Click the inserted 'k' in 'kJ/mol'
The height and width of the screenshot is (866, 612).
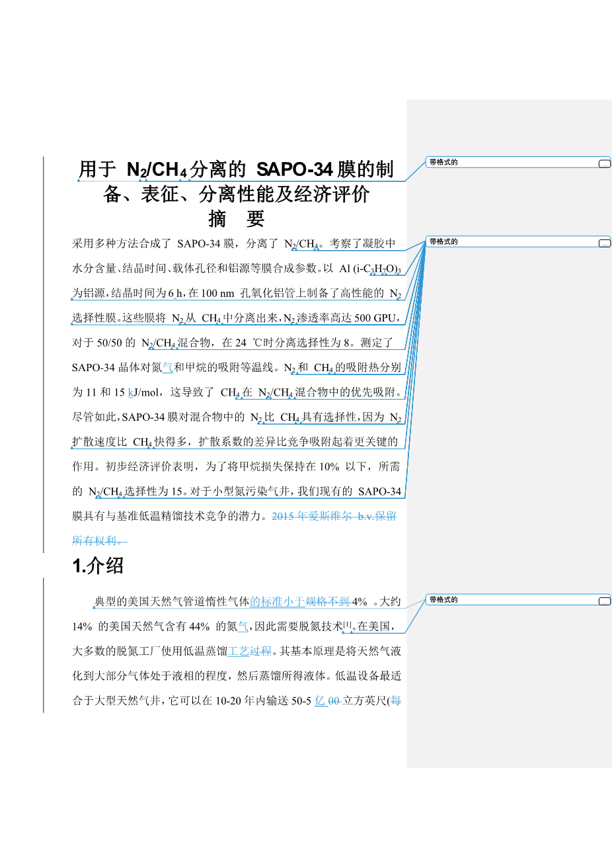(131, 392)
